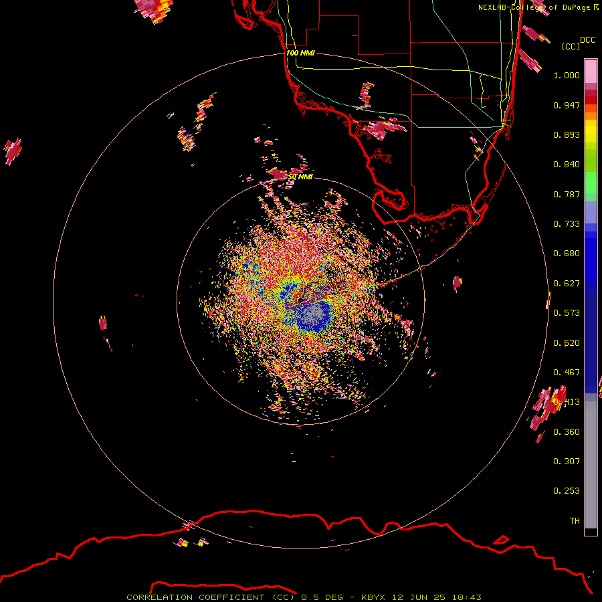Screen dimensions: 602x602
Task: Select the 0.947 scale value
Action: pos(567,105)
